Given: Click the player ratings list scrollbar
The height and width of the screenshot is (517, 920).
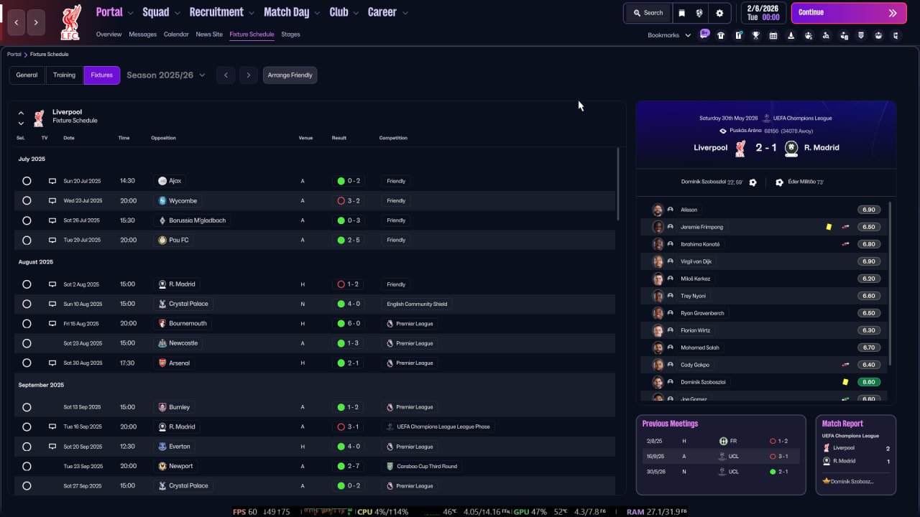Looking at the screenshot, I should pos(890,283).
